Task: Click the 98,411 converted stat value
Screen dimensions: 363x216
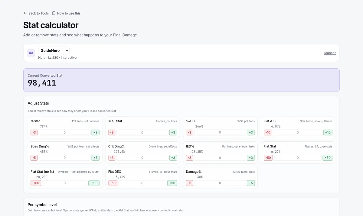Action: [42, 83]
